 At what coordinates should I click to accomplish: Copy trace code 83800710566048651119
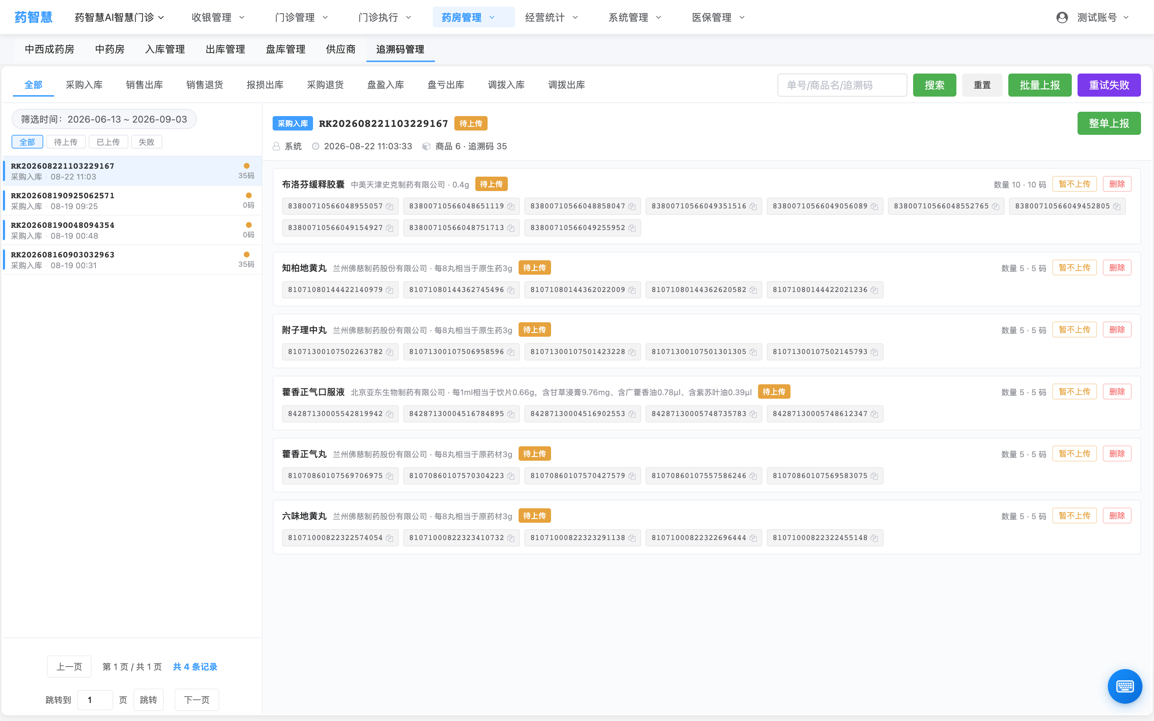[x=511, y=207]
